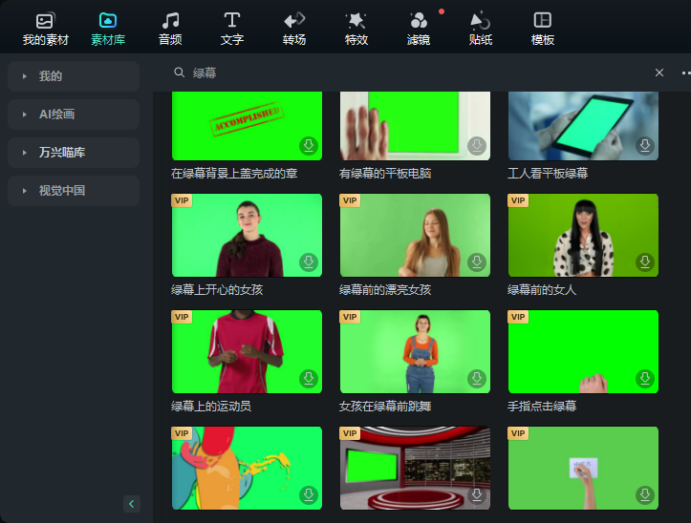Download the 手指点击绿幕 clip
The height and width of the screenshot is (523, 691).
pyautogui.click(x=645, y=378)
